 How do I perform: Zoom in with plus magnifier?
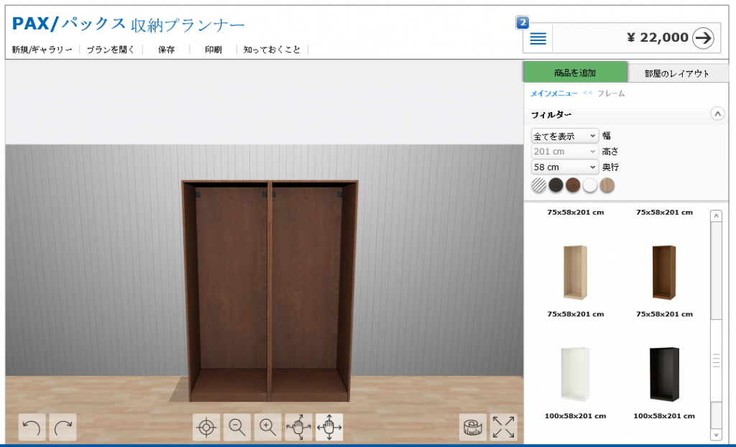267,428
